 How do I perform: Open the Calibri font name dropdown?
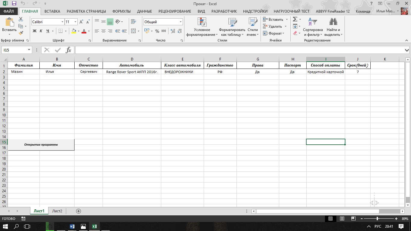point(62,22)
